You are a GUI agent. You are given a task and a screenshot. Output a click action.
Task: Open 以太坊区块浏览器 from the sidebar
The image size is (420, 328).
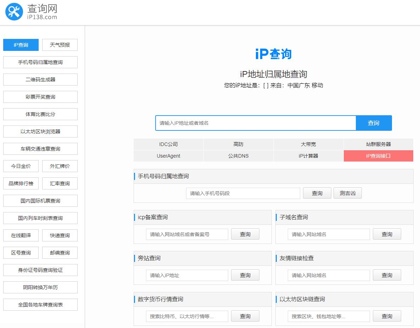[x=40, y=131]
